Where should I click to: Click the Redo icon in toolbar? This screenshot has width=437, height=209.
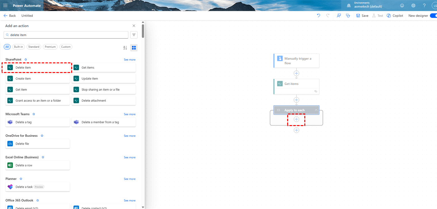click(x=328, y=16)
